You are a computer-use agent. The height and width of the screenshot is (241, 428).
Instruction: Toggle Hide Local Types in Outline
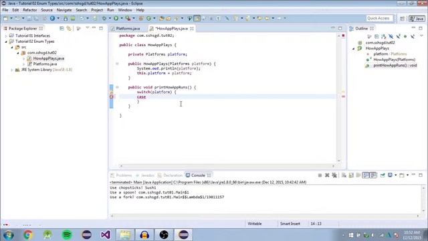tap(413, 36)
